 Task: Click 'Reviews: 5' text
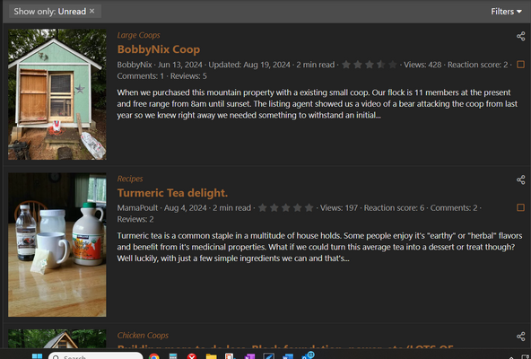click(x=188, y=76)
